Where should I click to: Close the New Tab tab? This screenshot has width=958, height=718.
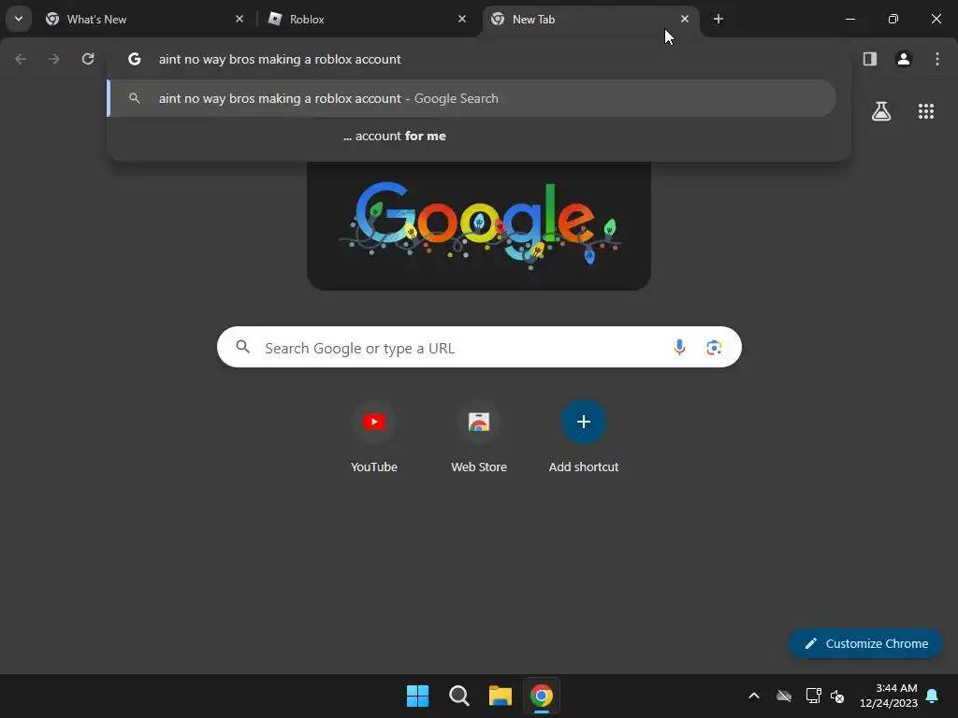point(684,19)
